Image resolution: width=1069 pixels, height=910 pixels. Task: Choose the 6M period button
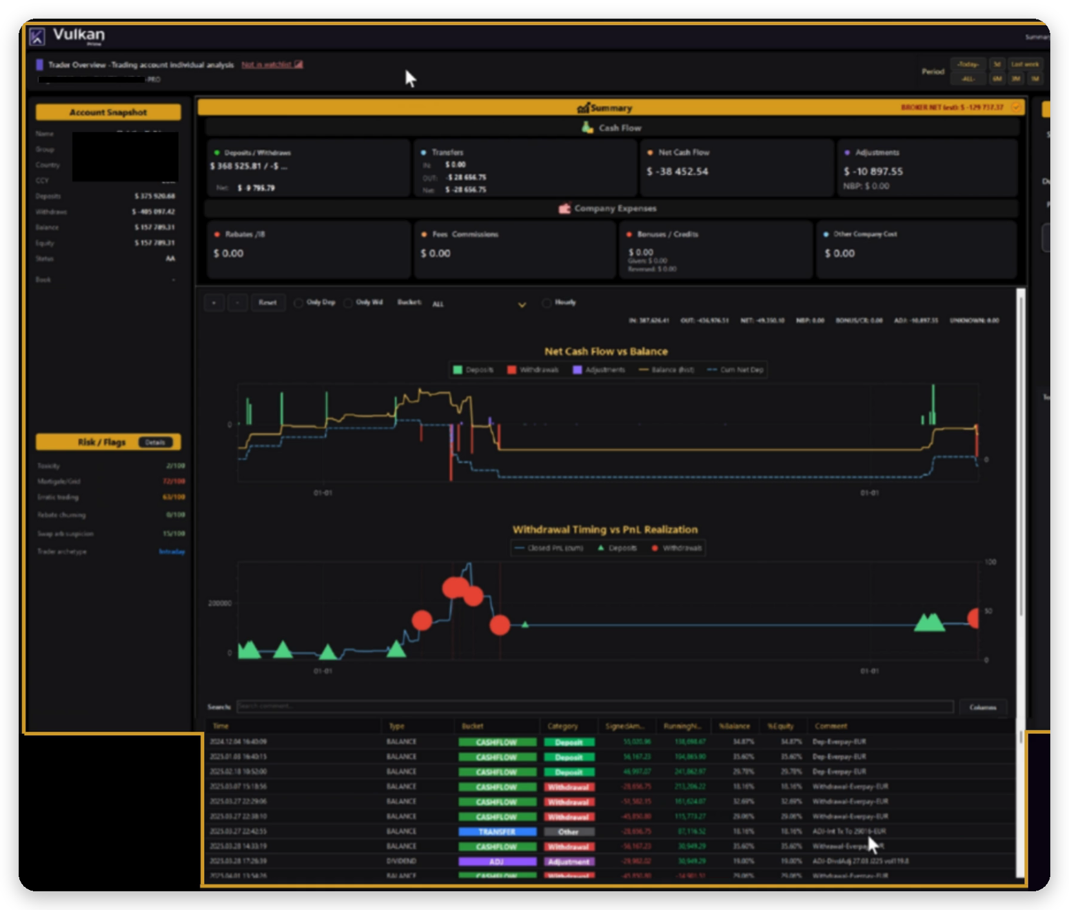(997, 79)
